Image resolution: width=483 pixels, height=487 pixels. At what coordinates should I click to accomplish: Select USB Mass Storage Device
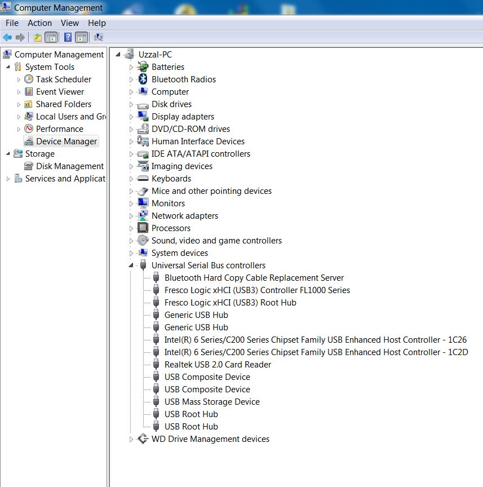pyautogui.click(x=212, y=402)
